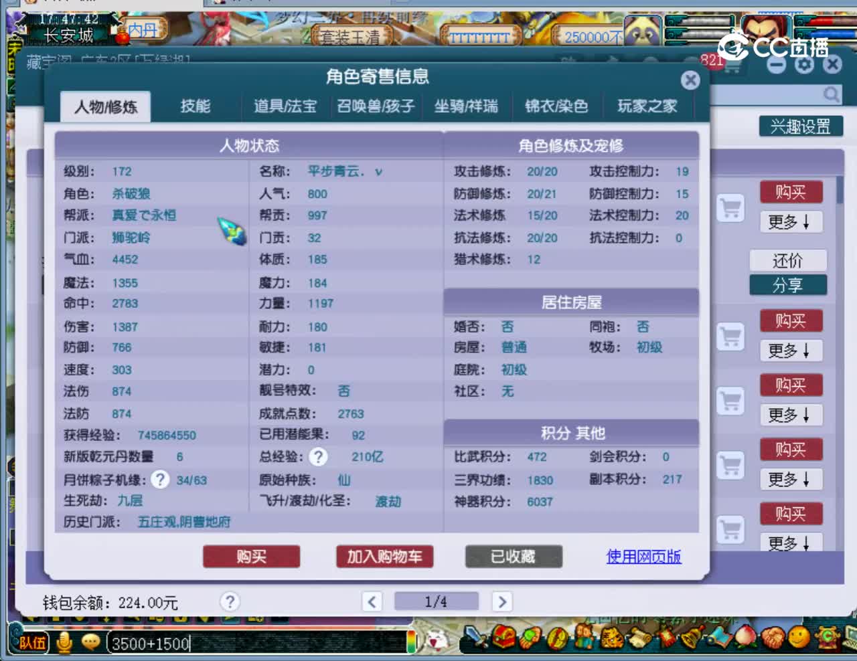Click the mask face icon in bottom toolbar

pos(613,638)
